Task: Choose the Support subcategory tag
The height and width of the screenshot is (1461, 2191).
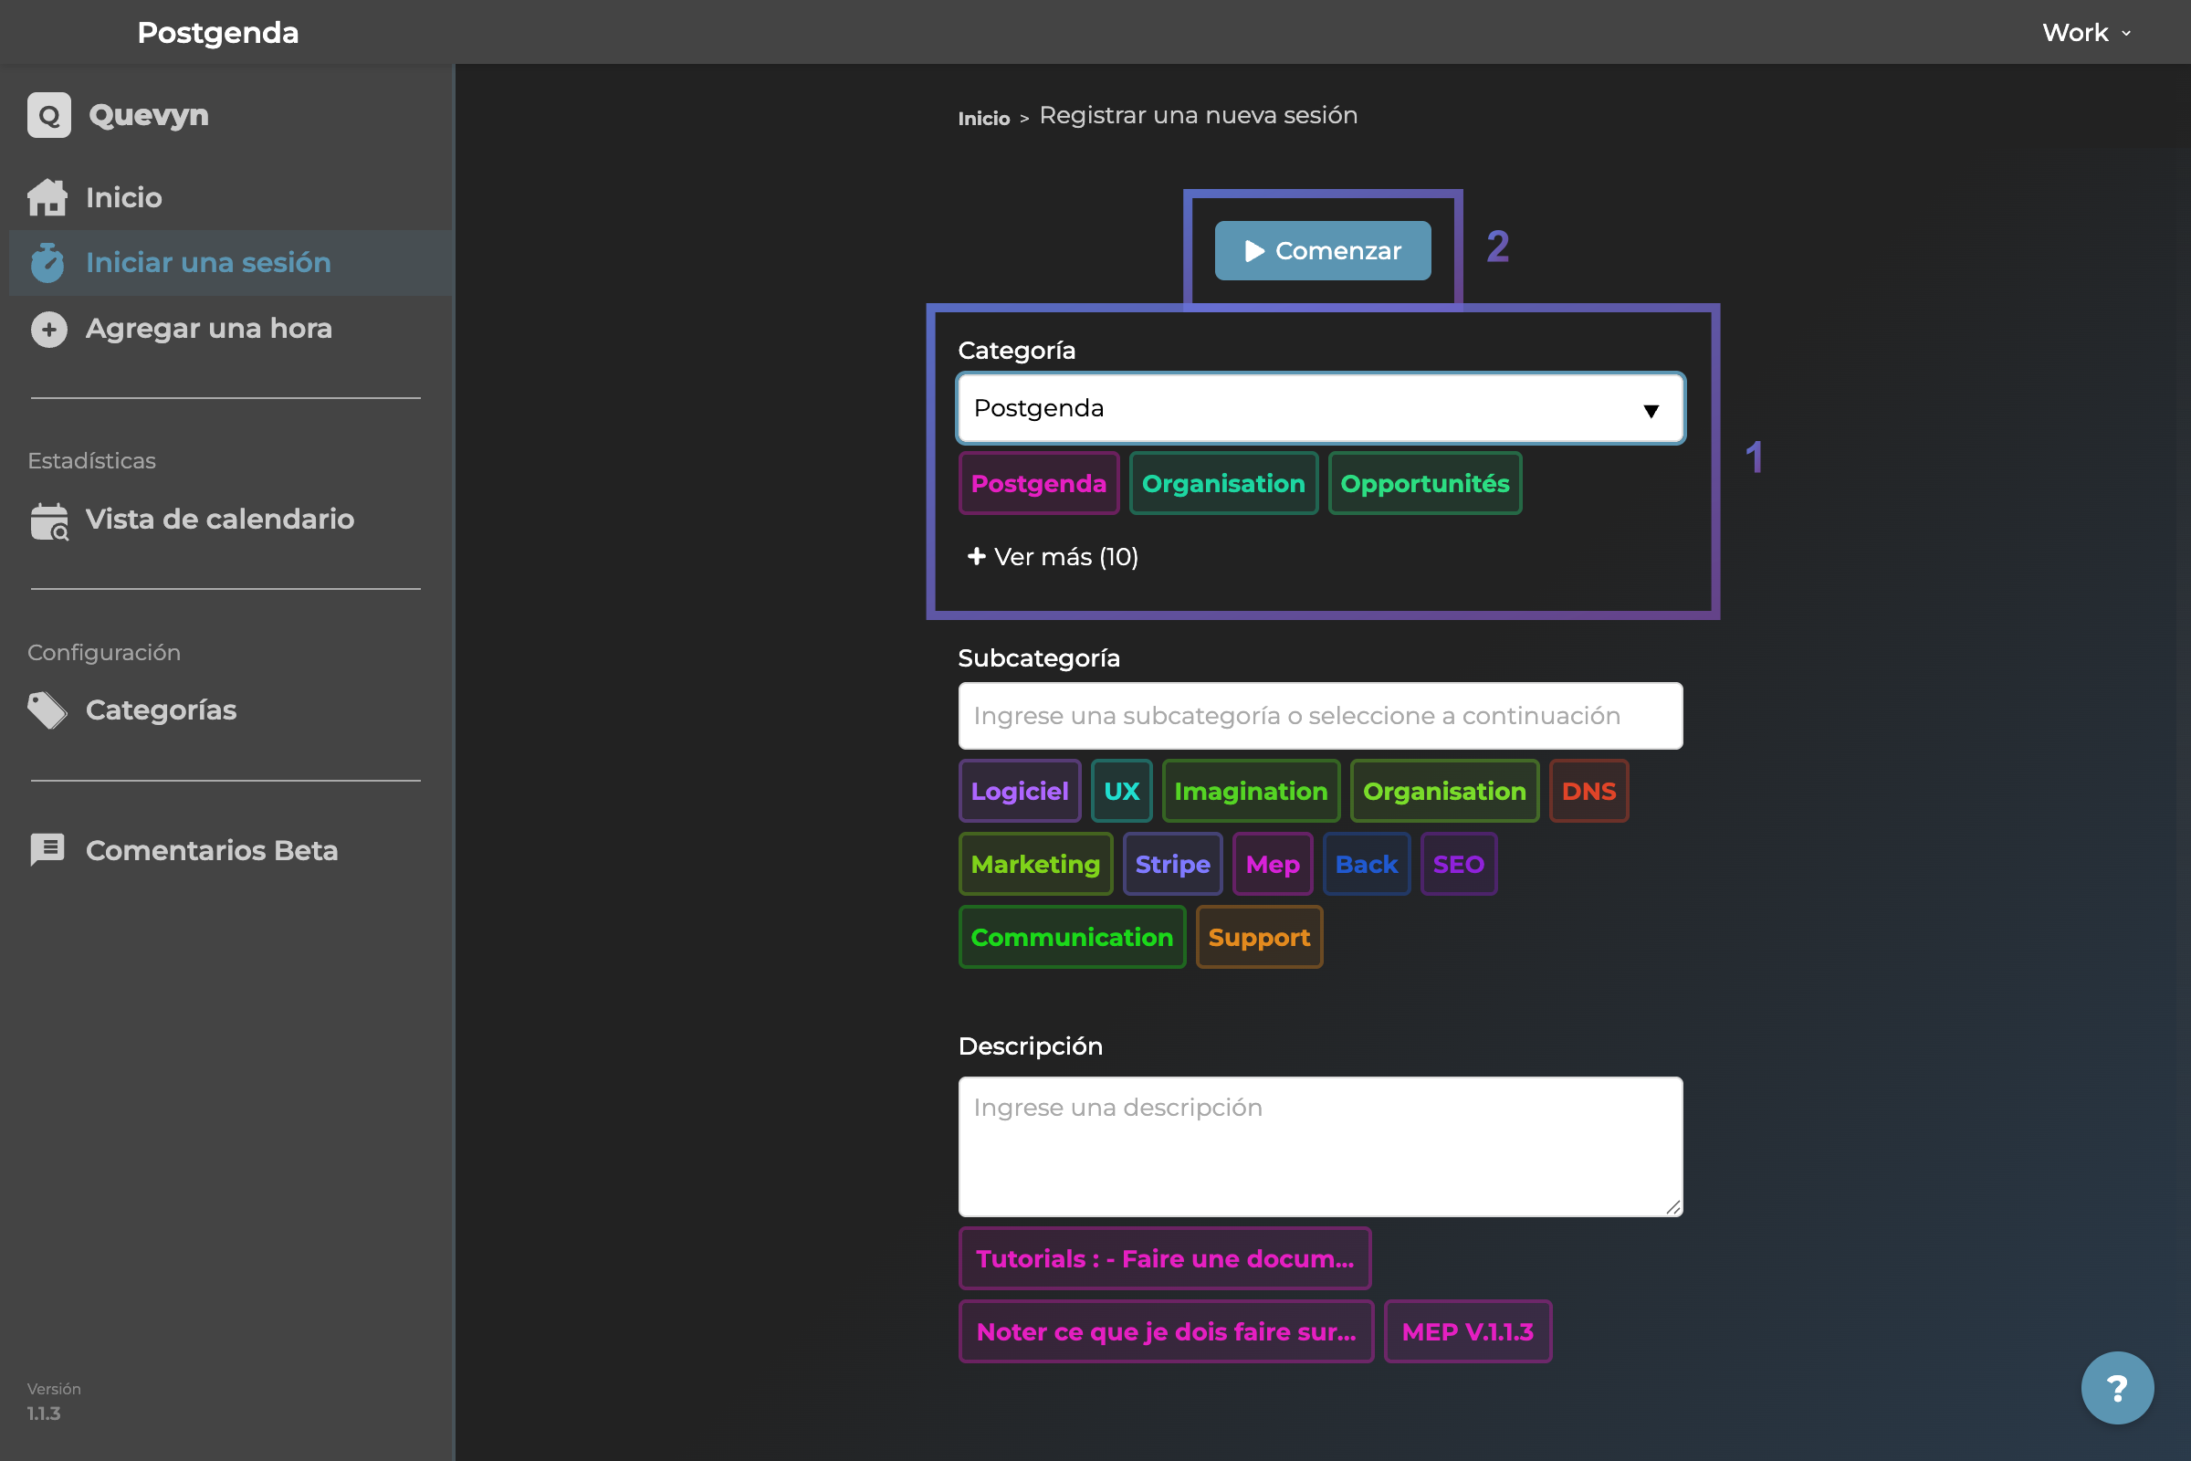Action: point(1259,938)
